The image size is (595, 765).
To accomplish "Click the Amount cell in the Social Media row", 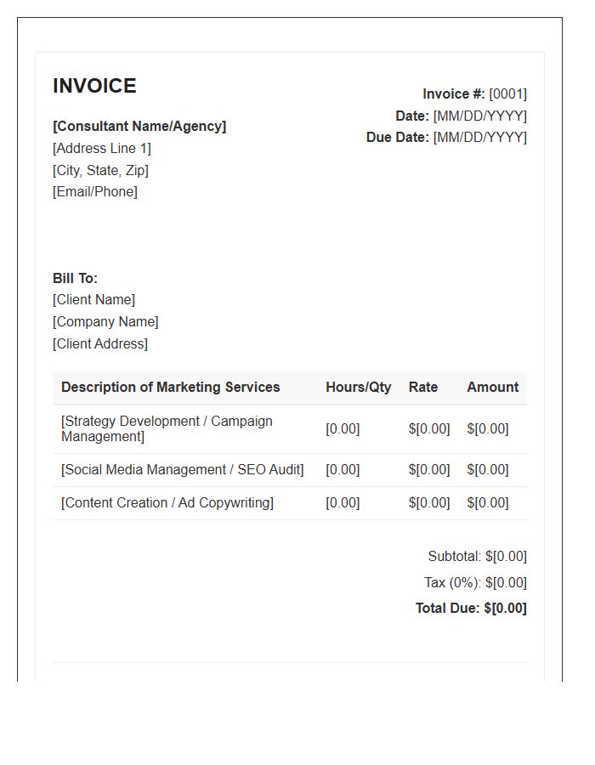I will click(x=488, y=470).
